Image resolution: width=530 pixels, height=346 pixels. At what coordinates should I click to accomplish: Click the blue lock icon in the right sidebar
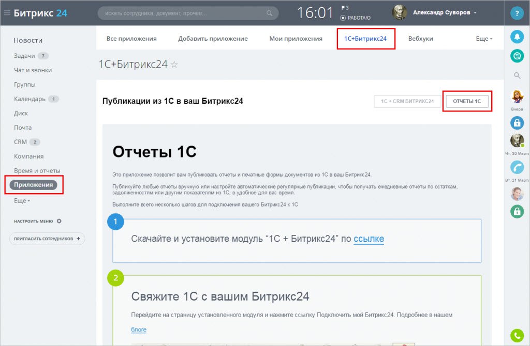(517, 123)
